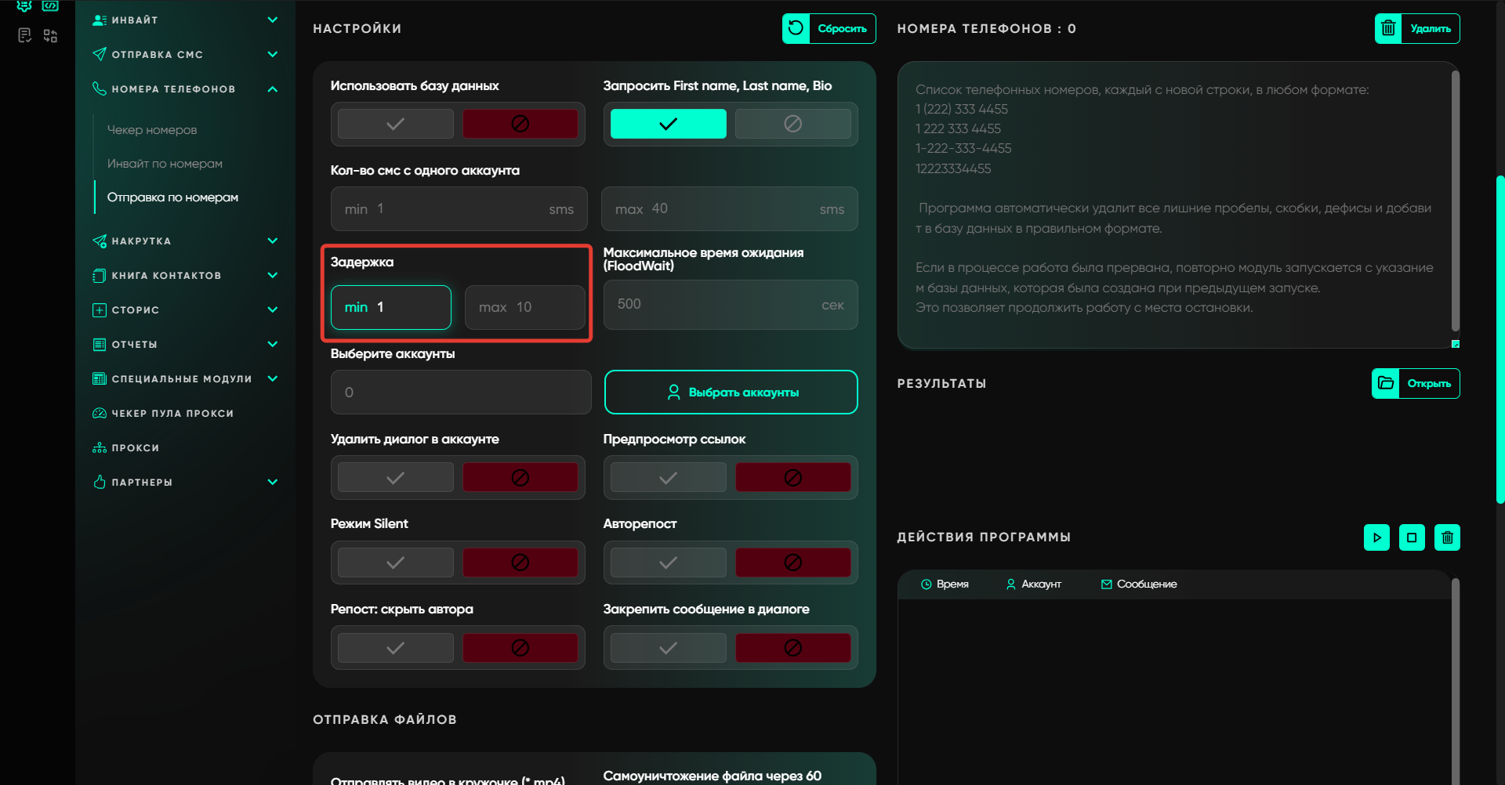Expand the Инвайт menu section
The height and width of the screenshot is (785, 1505).
[272, 20]
